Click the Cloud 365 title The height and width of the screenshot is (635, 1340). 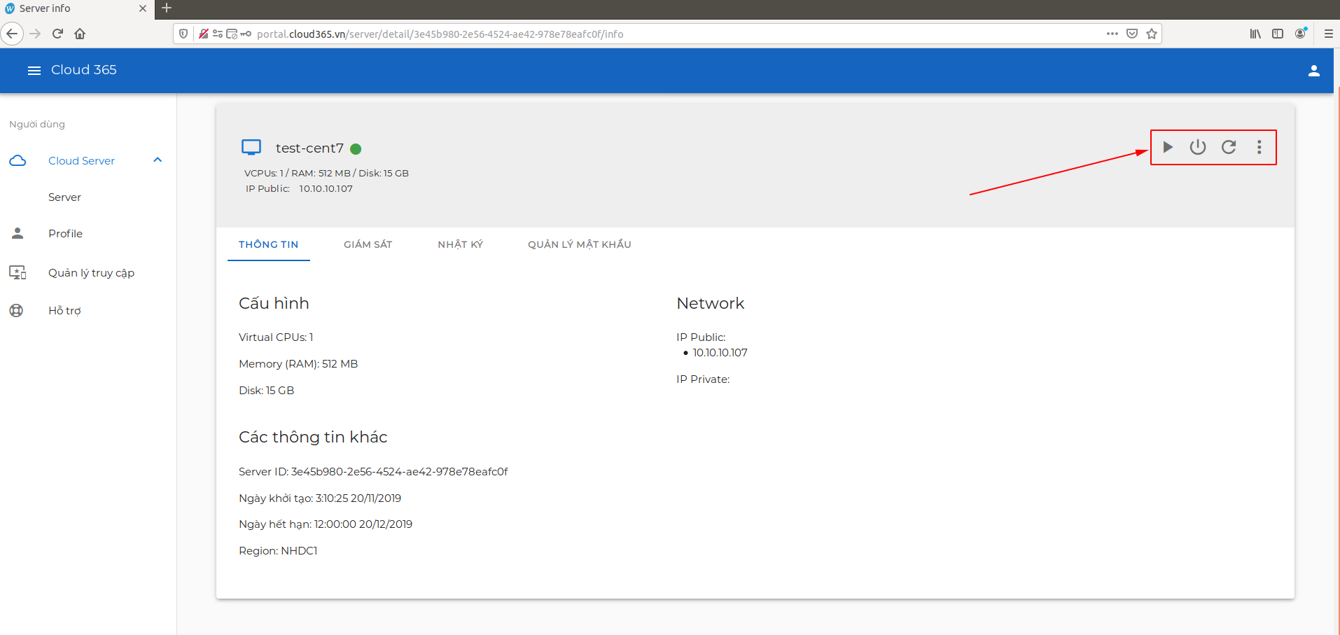pyautogui.click(x=84, y=70)
